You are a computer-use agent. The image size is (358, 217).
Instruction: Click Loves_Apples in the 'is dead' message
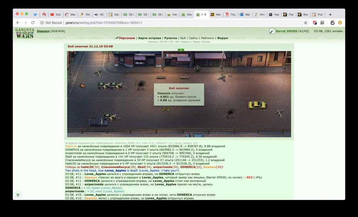[x=115, y=170]
